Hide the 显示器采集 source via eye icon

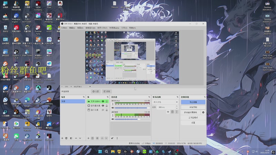point(103,106)
